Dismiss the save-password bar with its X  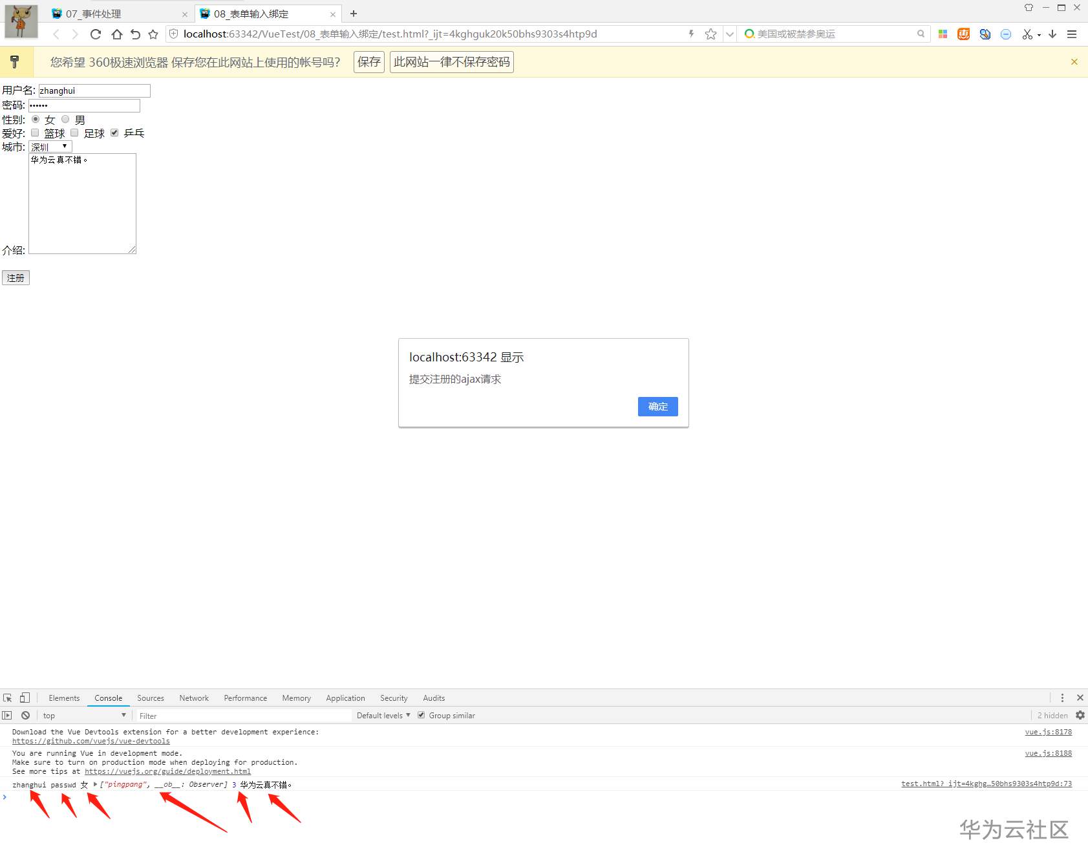1074,62
